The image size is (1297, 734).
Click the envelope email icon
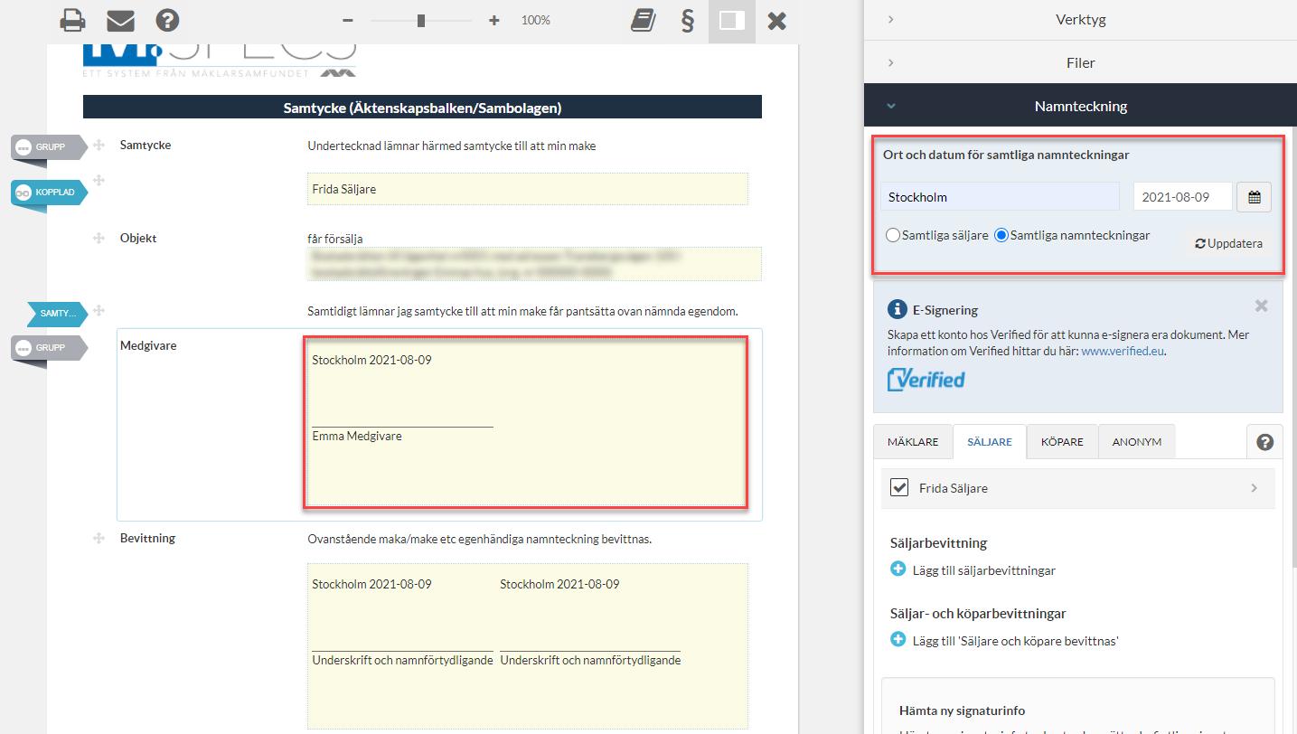click(120, 20)
